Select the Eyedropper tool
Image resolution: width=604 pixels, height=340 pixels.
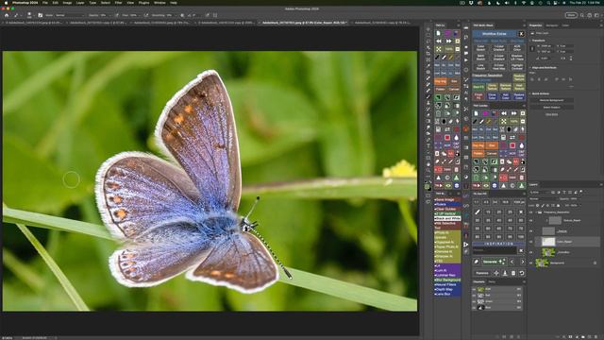click(428, 65)
